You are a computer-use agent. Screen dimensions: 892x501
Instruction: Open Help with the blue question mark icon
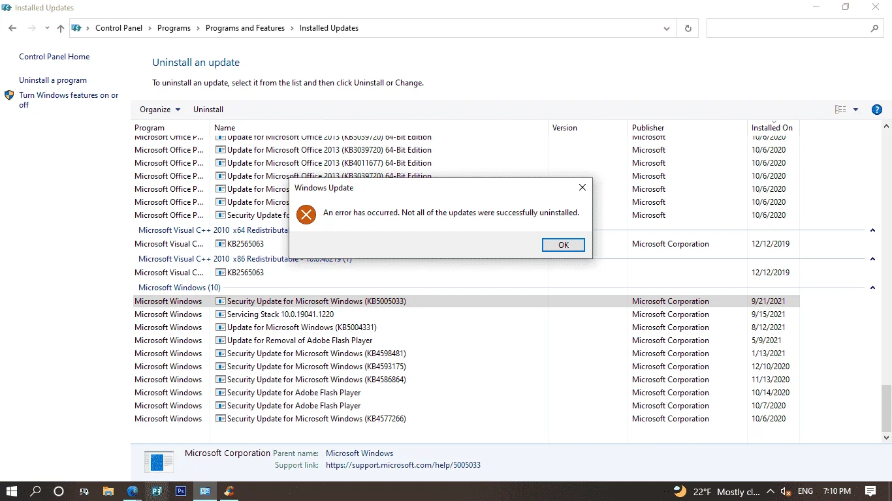point(877,110)
